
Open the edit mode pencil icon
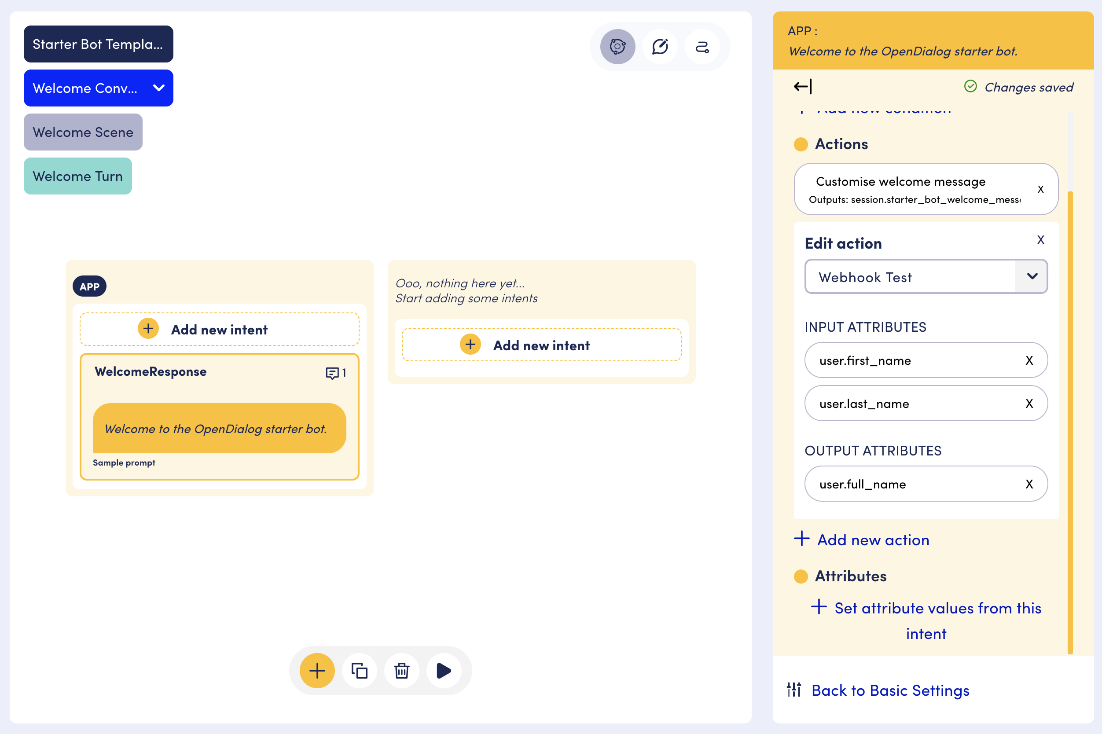tap(660, 47)
